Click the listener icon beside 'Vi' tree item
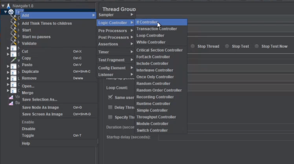The height and width of the screenshot is (164, 294). coord(11,97)
